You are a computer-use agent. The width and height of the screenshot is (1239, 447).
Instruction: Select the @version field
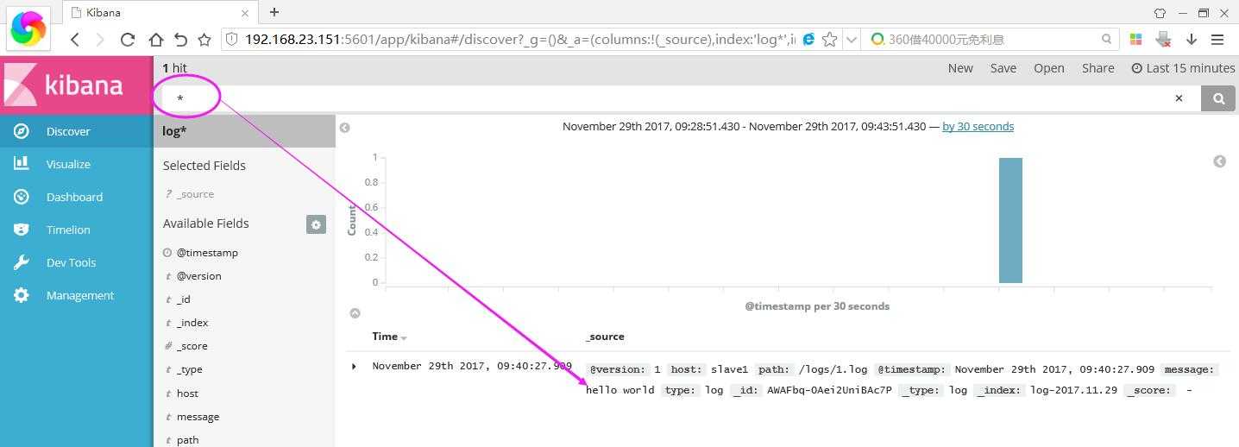coord(198,276)
